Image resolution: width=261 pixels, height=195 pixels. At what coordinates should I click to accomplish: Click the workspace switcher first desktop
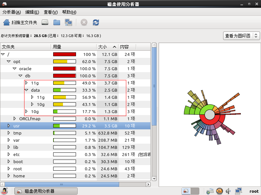[186, 191]
